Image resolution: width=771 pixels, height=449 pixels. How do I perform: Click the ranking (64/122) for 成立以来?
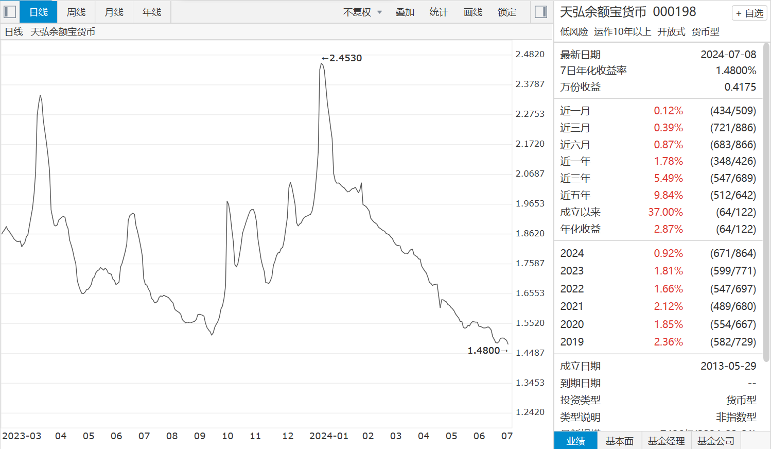736,212
